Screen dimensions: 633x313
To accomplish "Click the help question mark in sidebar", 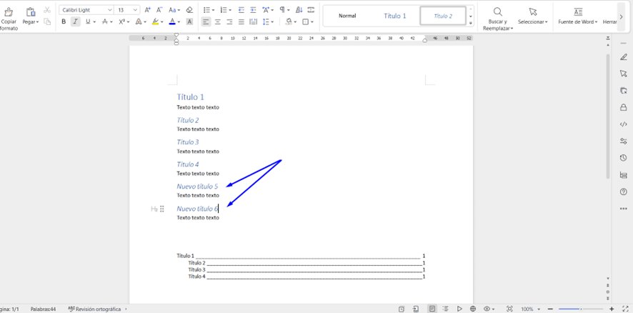I will [624, 192].
